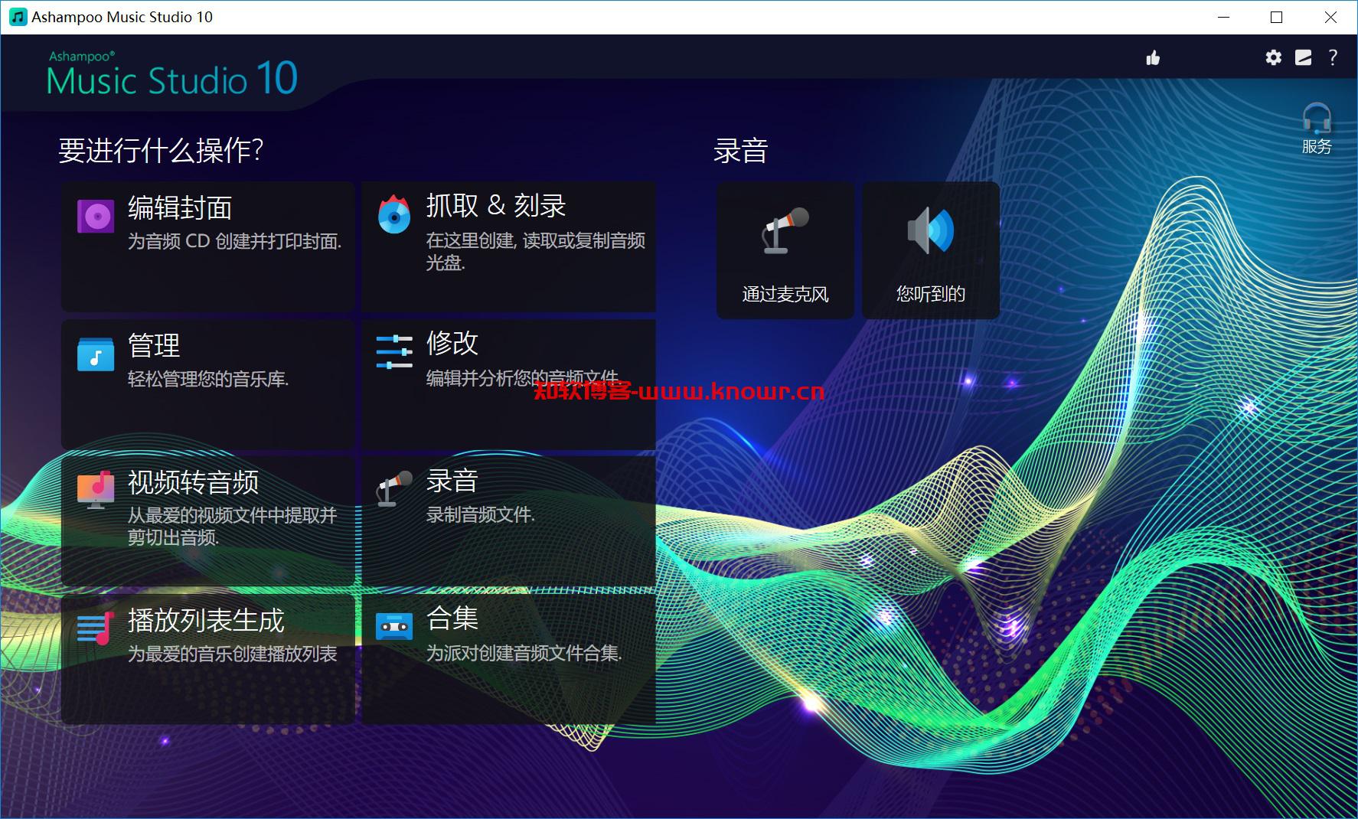
Task: Click the text 录制音频文件.
Action: (481, 514)
